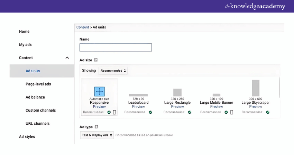
Task: Collapse the Content section chevron
Action: click(67, 58)
